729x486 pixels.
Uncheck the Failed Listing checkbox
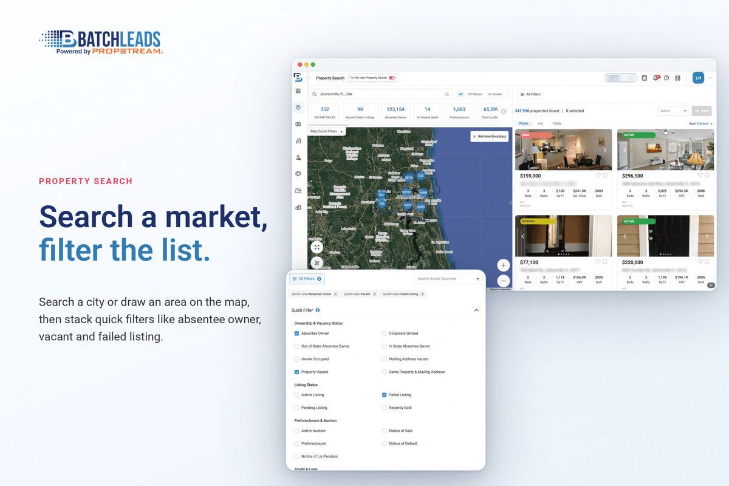pyautogui.click(x=384, y=395)
